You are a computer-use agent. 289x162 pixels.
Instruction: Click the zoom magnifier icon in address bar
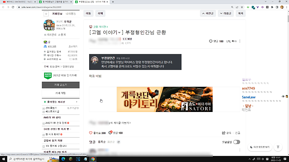tap(232, 7)
